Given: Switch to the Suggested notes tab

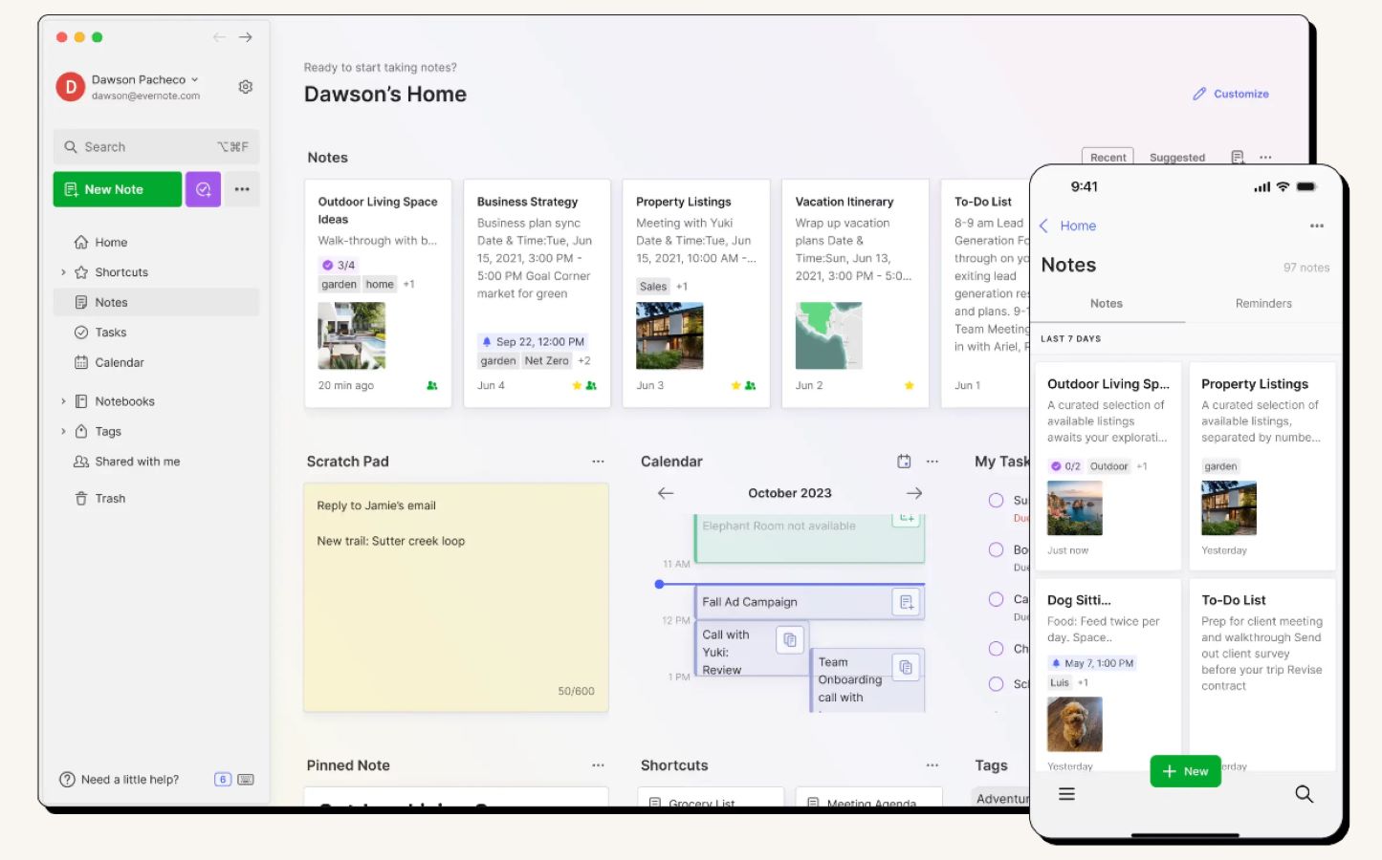Looking at the screenshot, I should pos(1176,158).
